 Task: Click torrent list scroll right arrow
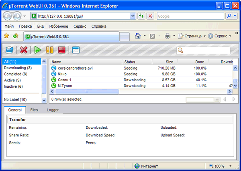(229, 91)
